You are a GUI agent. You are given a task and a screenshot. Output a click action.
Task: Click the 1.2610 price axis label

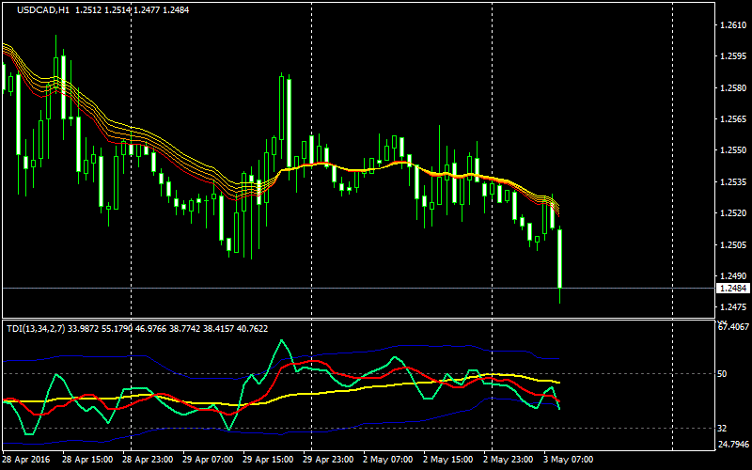[x=731, y=25]
